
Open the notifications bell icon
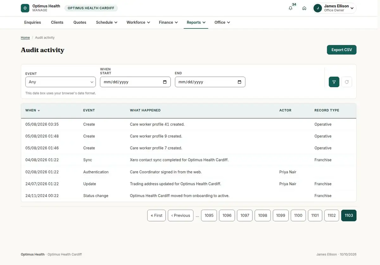point(290,8)
